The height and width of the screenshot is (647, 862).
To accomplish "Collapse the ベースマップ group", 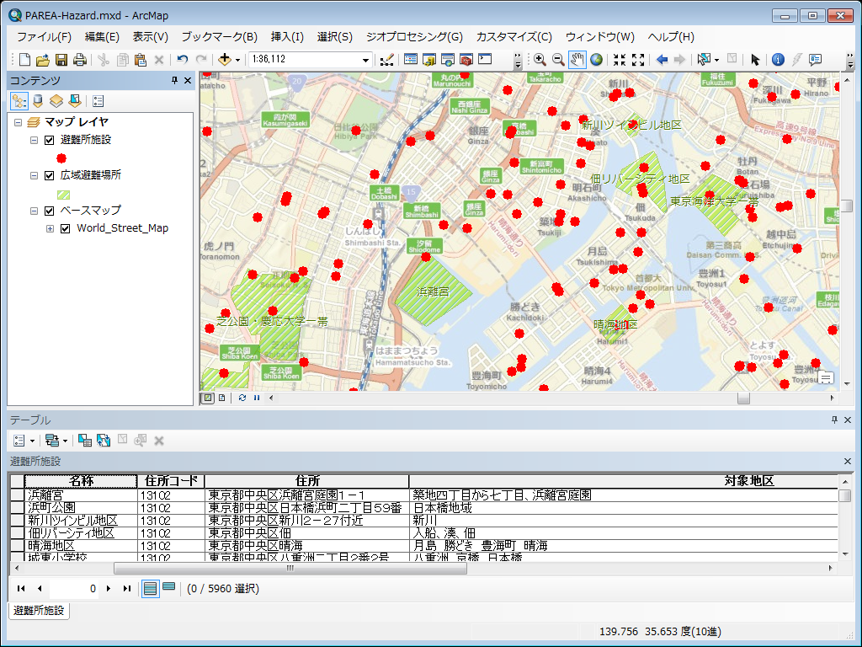I will (x=34, y=211).
